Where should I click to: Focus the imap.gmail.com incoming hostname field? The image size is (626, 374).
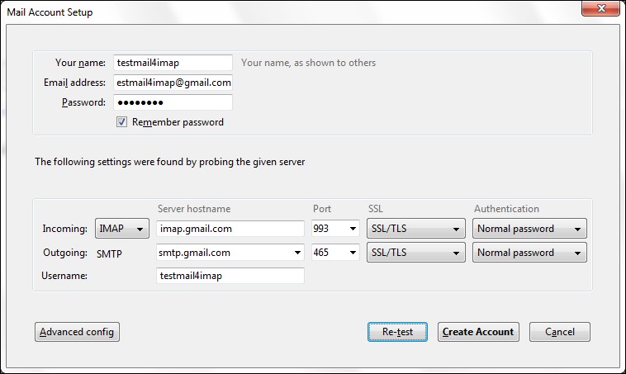point(230,229)
